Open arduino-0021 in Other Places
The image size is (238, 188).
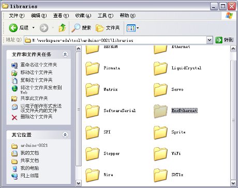[34, 146]
